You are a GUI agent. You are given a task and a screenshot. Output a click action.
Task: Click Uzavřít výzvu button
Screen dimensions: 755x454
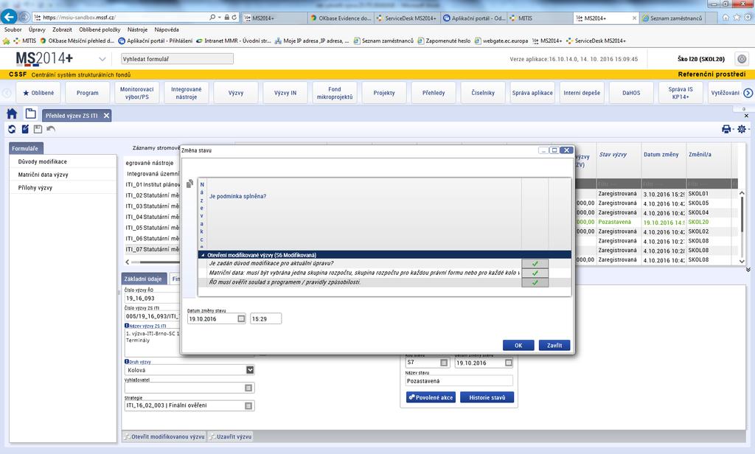[x=231, y=436]
